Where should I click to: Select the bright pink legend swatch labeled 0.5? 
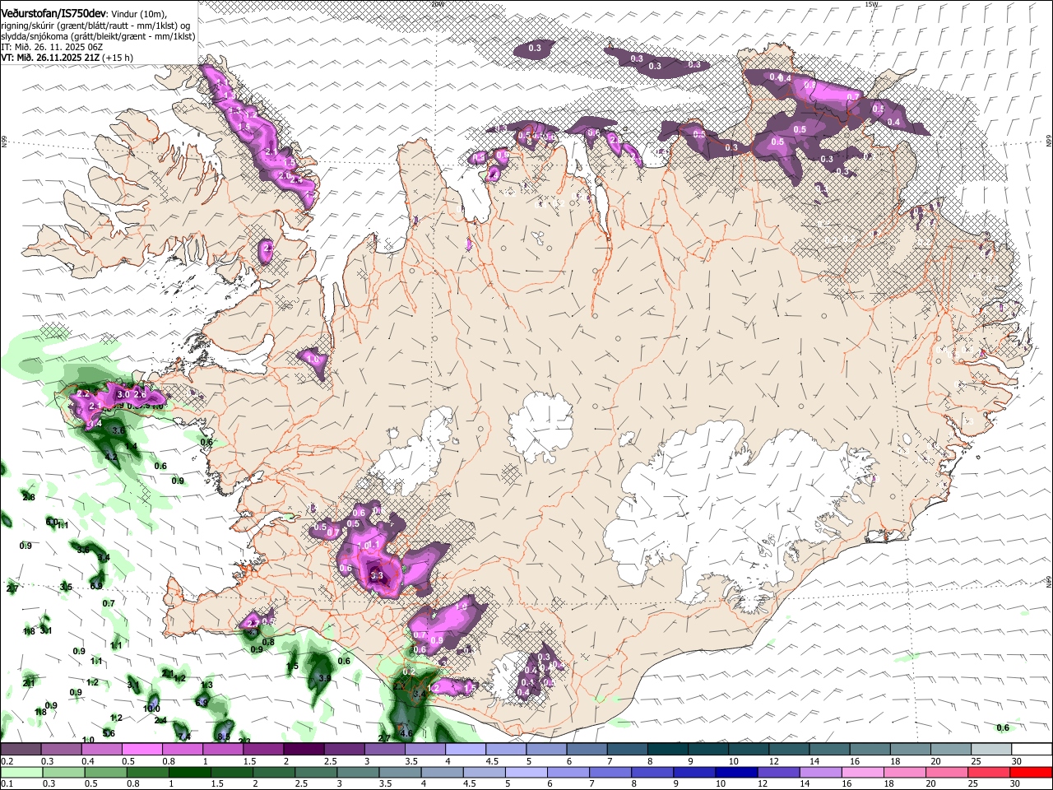141,750
